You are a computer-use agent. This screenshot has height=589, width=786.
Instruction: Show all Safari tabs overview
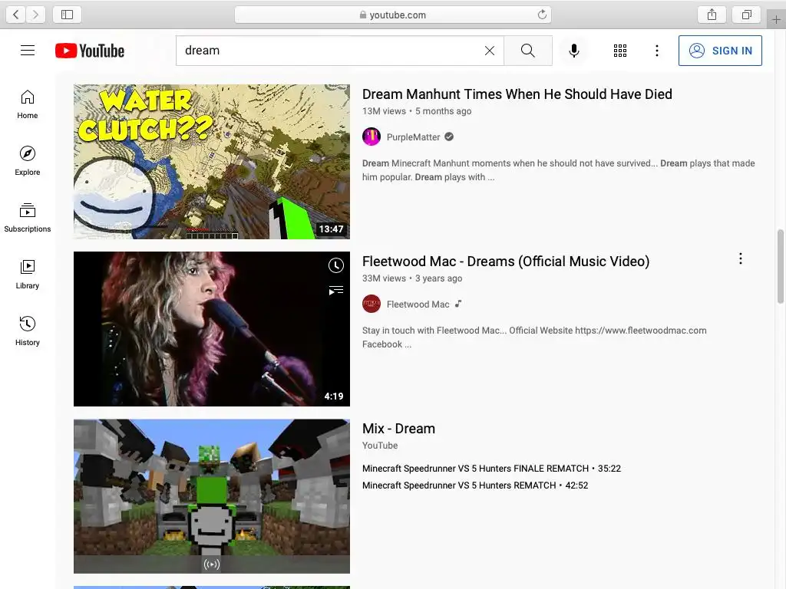(746, 15)
